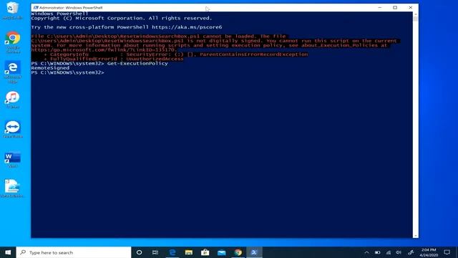Viewport: 458px width, 258px height.
Task: Click the RemoteSigned output line
Action: [50, 68]
